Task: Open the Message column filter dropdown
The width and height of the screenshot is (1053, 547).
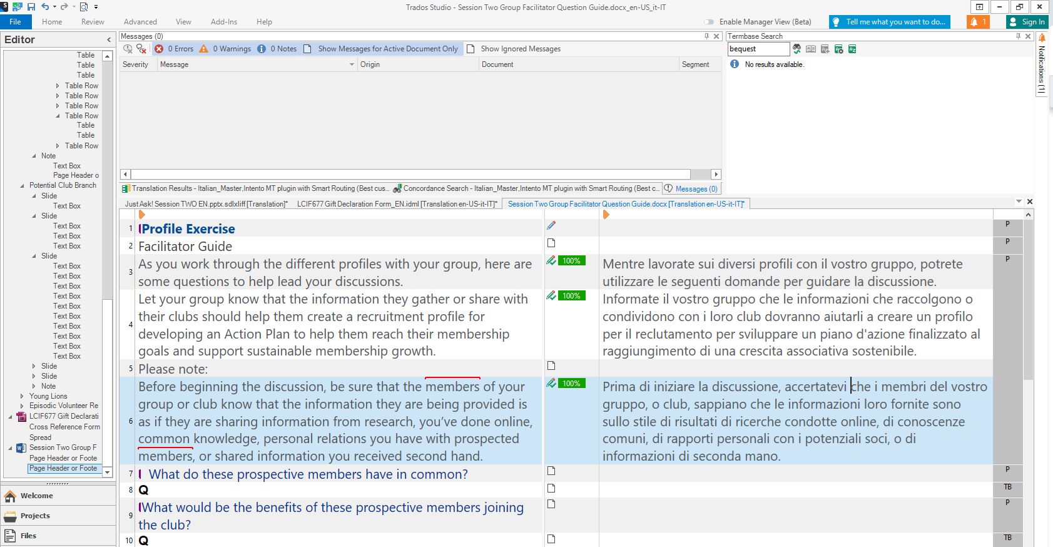Action: [352, 64]
